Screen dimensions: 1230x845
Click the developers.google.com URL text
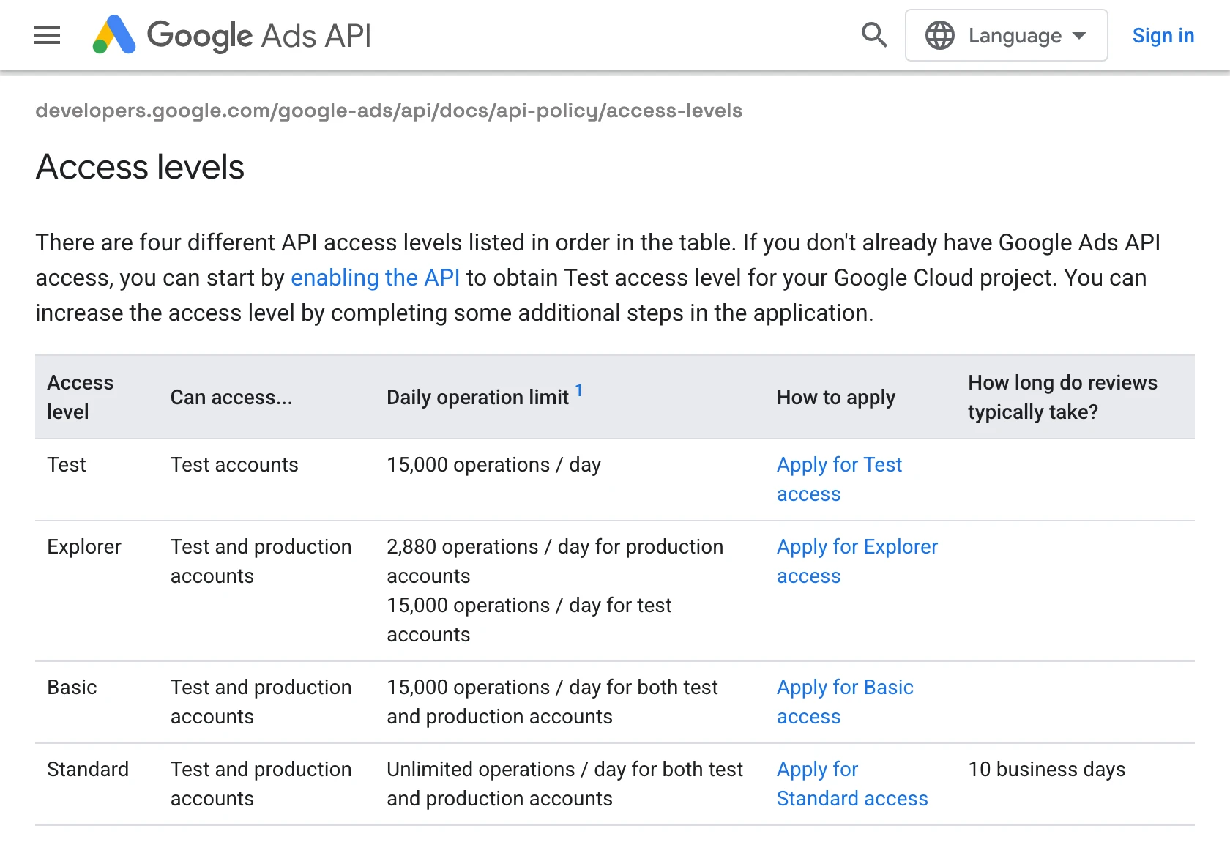pyautogui.click(x=389, y=111)
